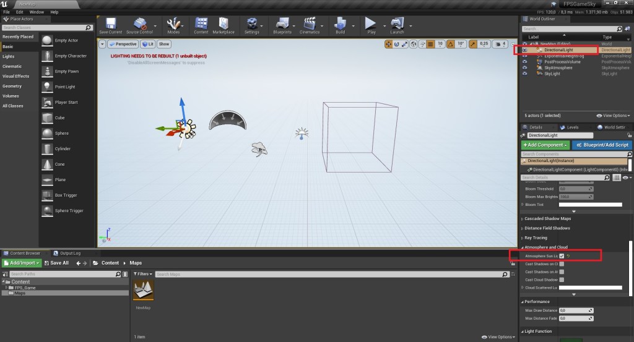Uncheck the Atmosphere Sun Light checkbox
The image size is (634, 342).
point(562,255)
